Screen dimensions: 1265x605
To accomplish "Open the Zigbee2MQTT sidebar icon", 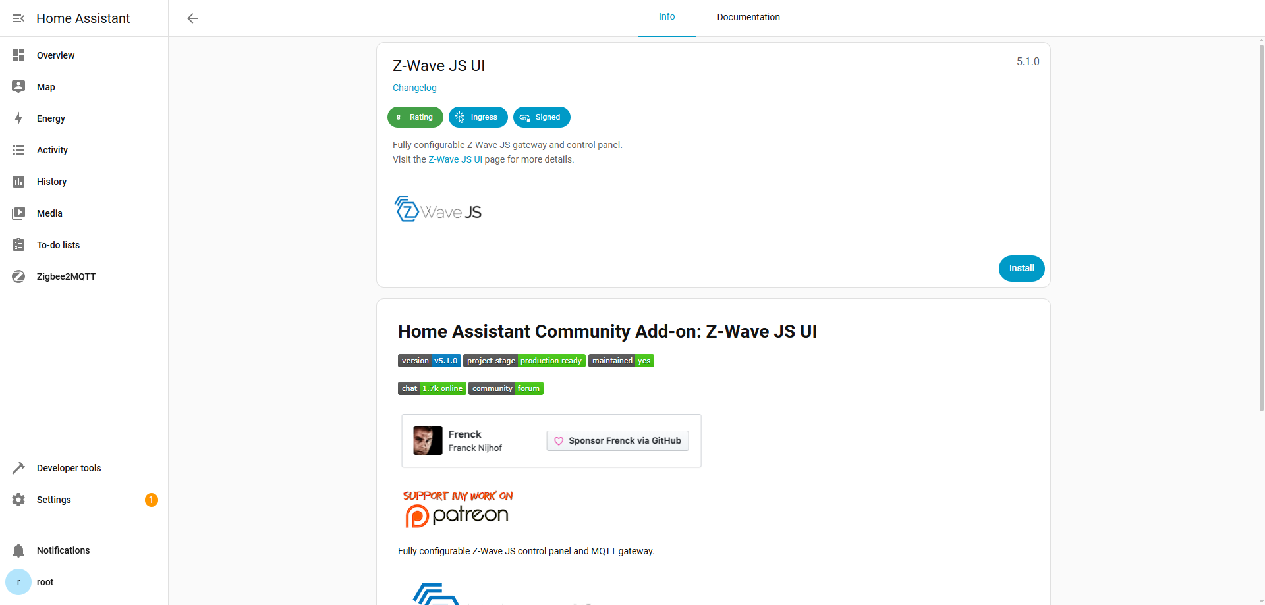I will (18, 276).
